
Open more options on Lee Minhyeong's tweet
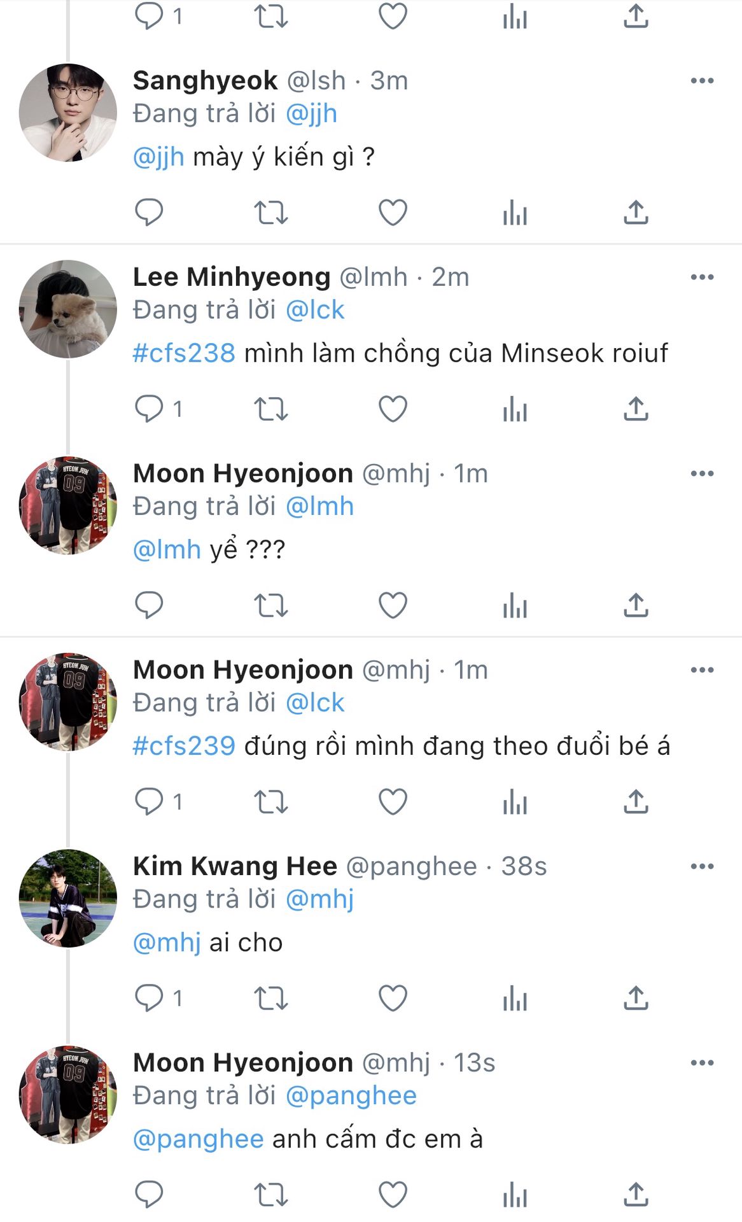[x=702, y=277]
